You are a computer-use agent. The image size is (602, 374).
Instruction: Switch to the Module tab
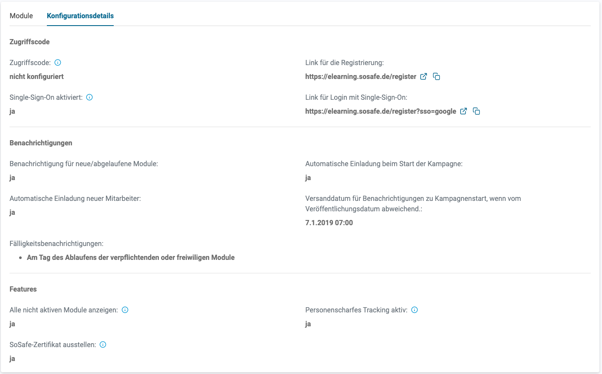[x=21, y=16]
